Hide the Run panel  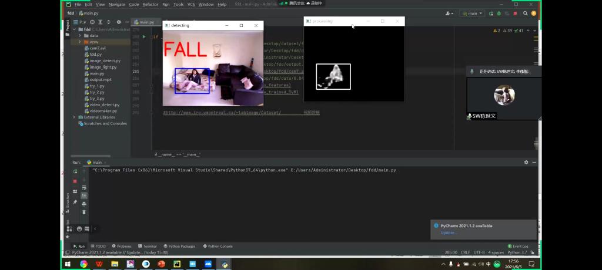point(534,162)
